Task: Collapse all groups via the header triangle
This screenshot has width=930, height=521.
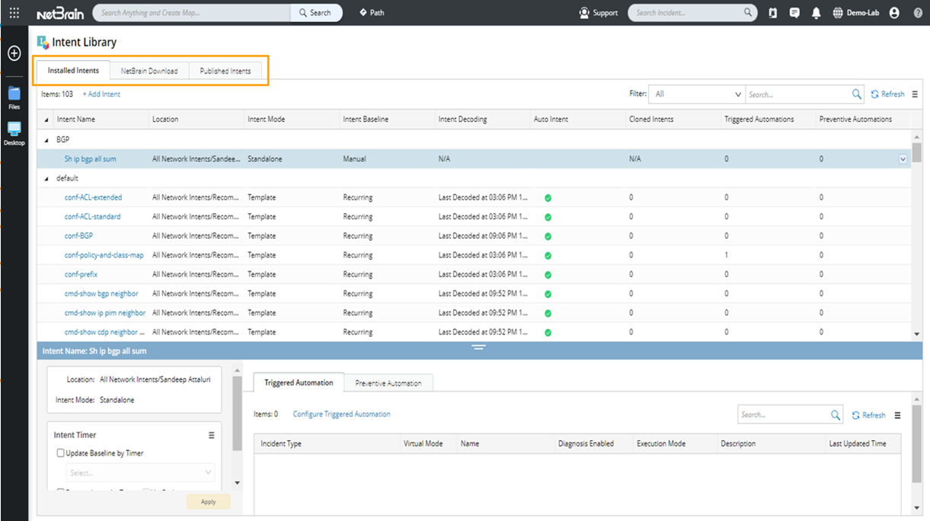Action: [x=46, y=120]
